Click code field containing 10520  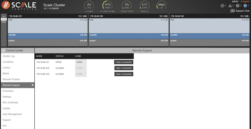coord(81,62)
